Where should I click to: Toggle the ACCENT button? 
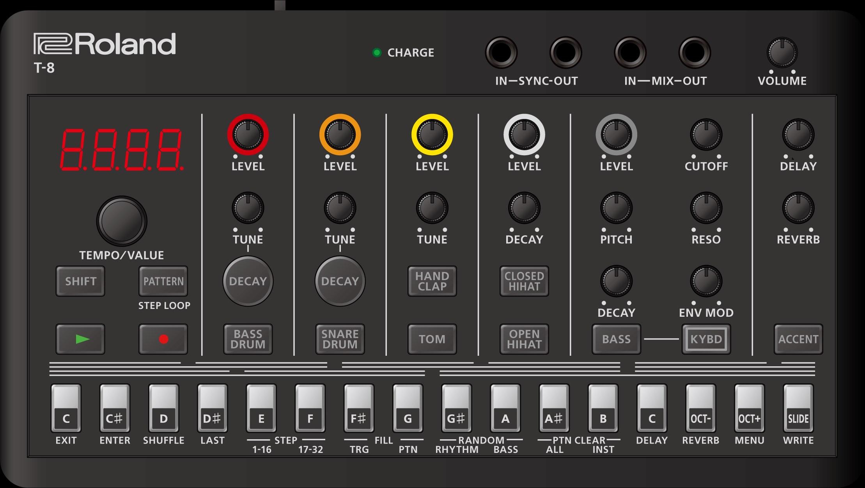coord(798,339)
